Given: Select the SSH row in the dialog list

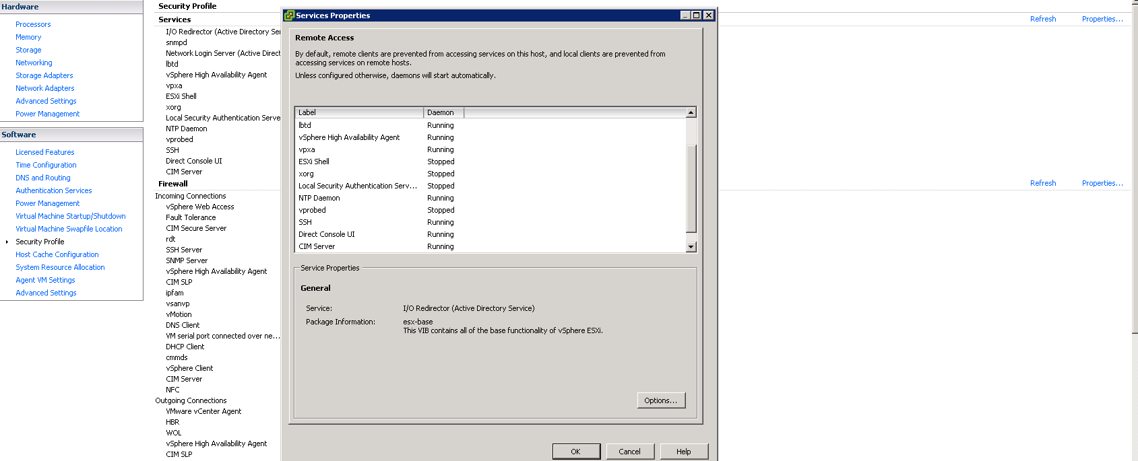Looking at the screenshot, I should (491, 222).
